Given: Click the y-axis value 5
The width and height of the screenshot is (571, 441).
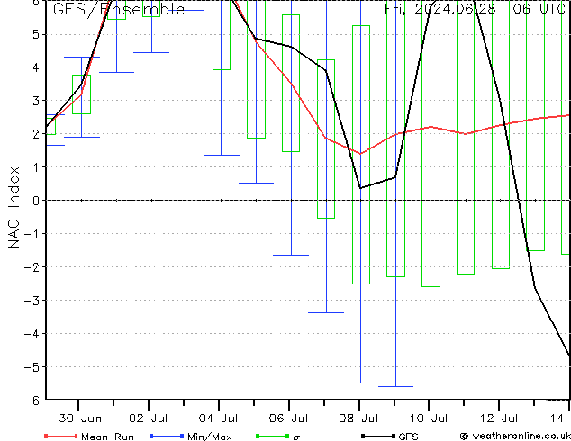Looking at the screenshot, I should 36,34.
